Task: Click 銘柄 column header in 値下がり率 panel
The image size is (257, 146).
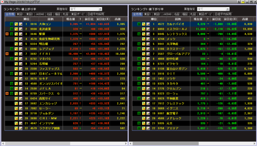Action: (x=178, y=19)
